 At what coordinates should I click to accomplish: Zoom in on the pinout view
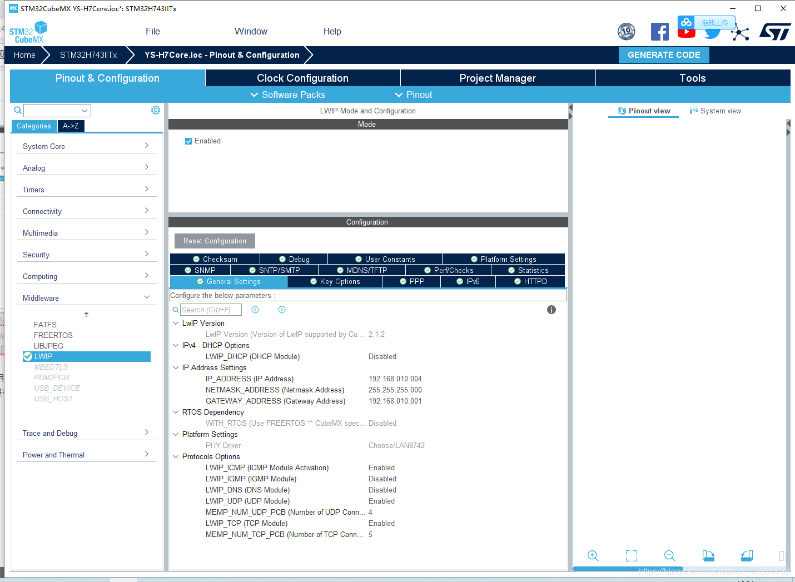click(x=593, y=556)
